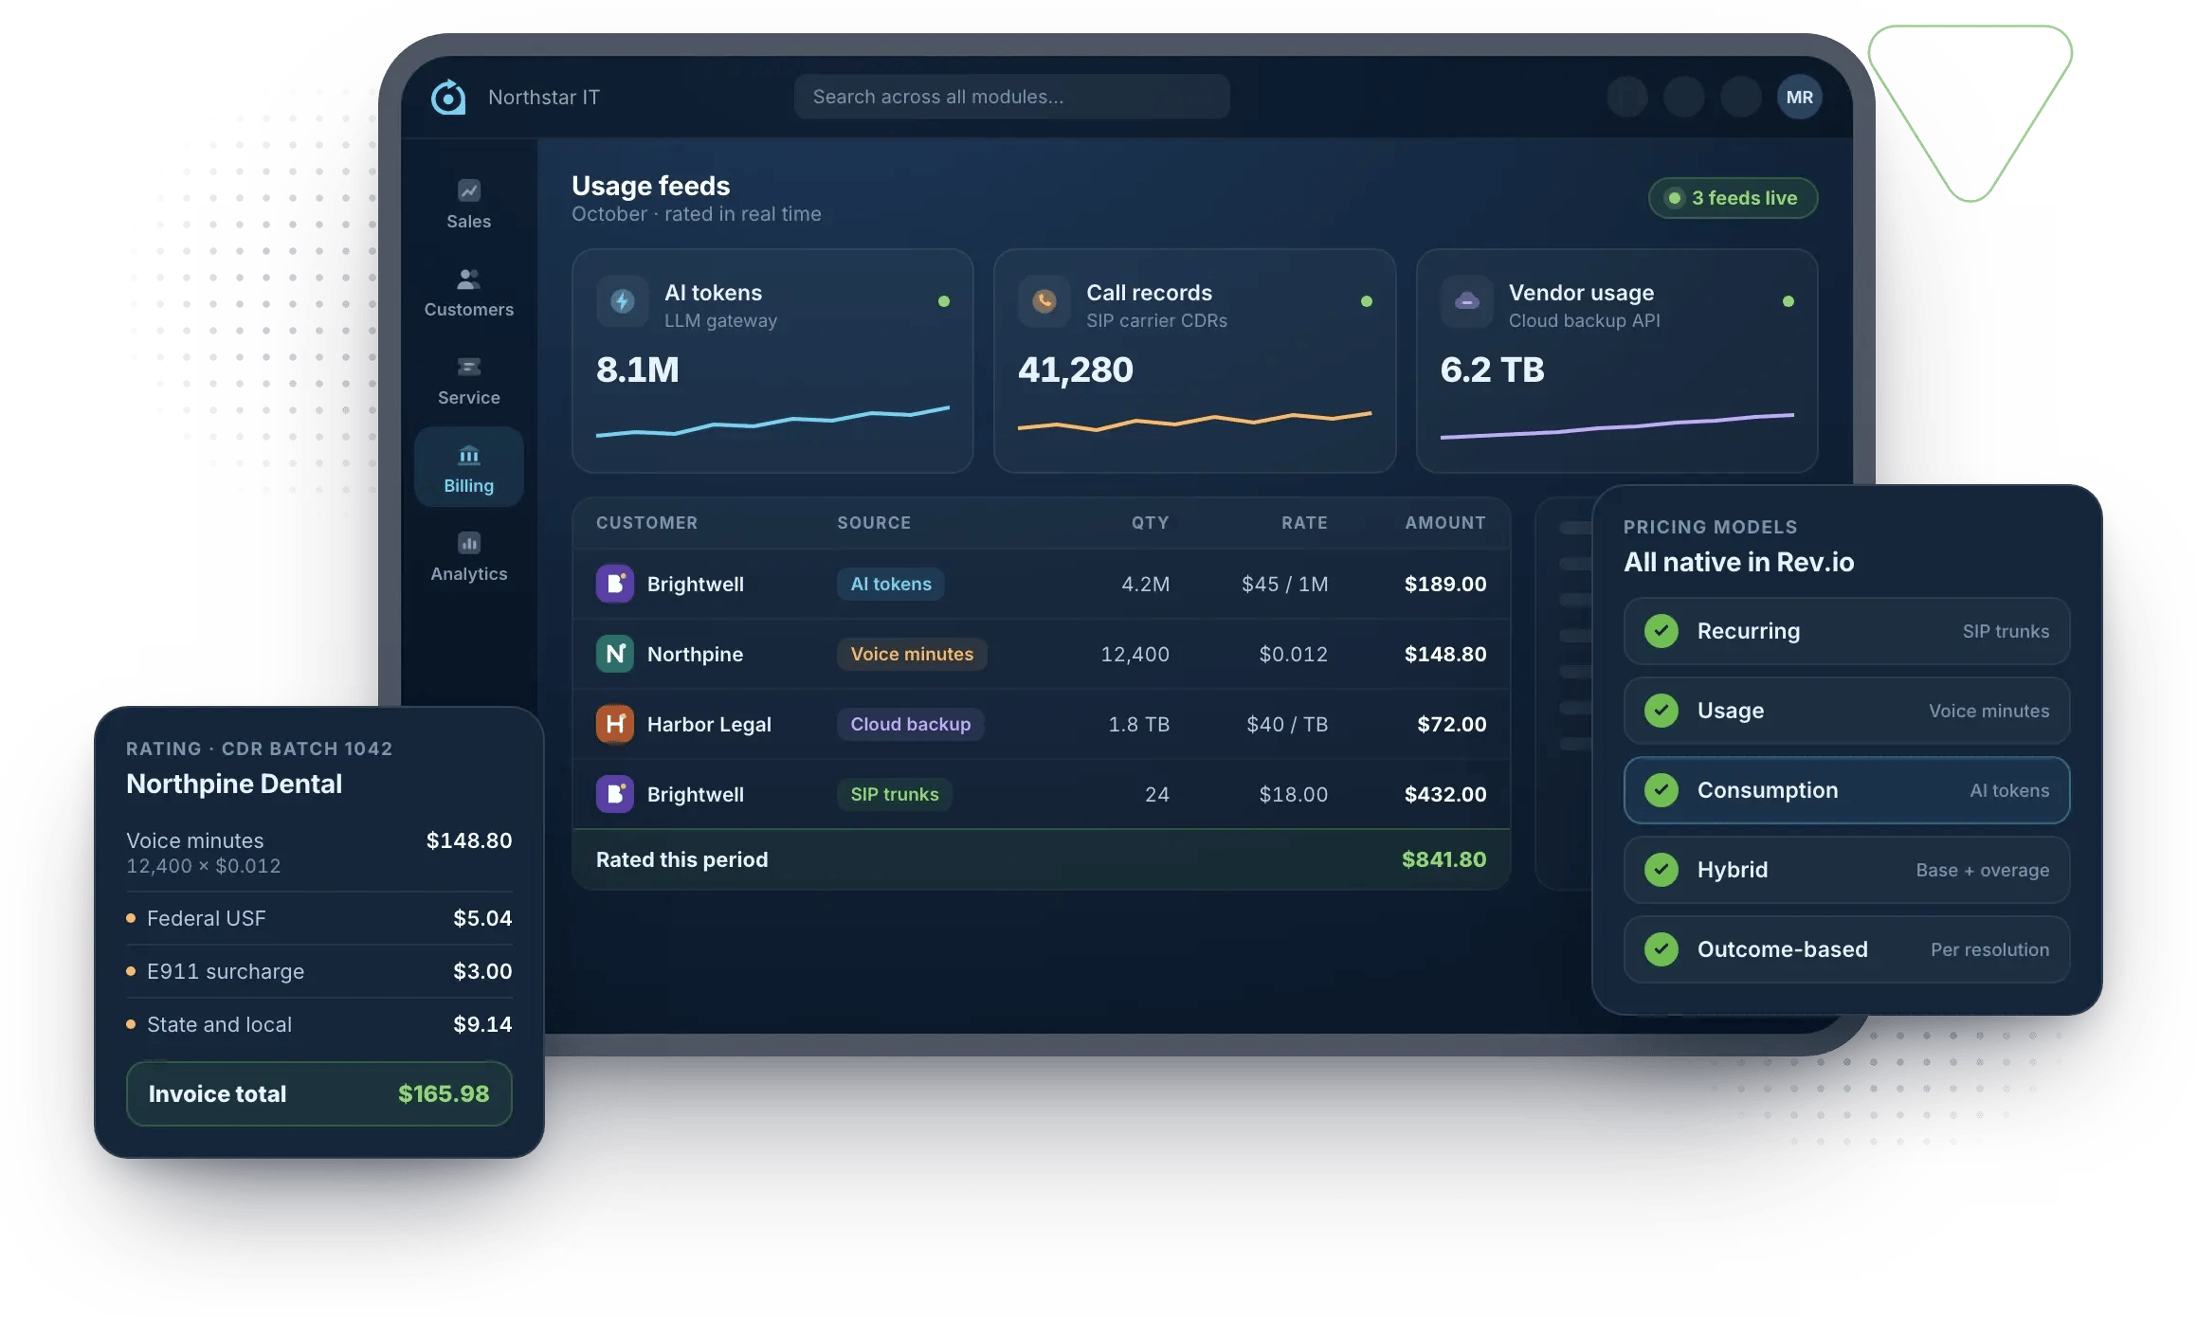Click the AI tokens sparkline chart
Image resolution: width=2197 pixels, height=1317 pixels.
click(772, 422)
